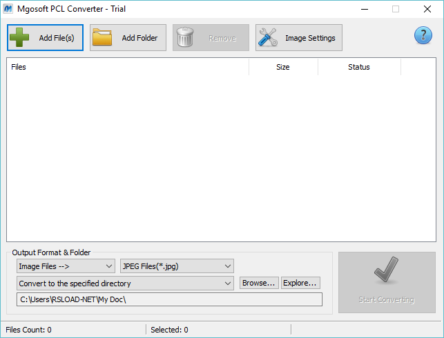Open help via the blue question-mark icon
This screenshot has height=338, width=444.
423,35
